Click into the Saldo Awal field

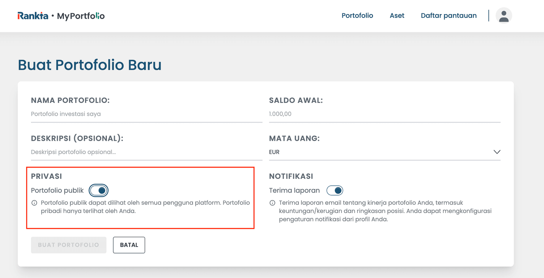(x=385, y=114)
